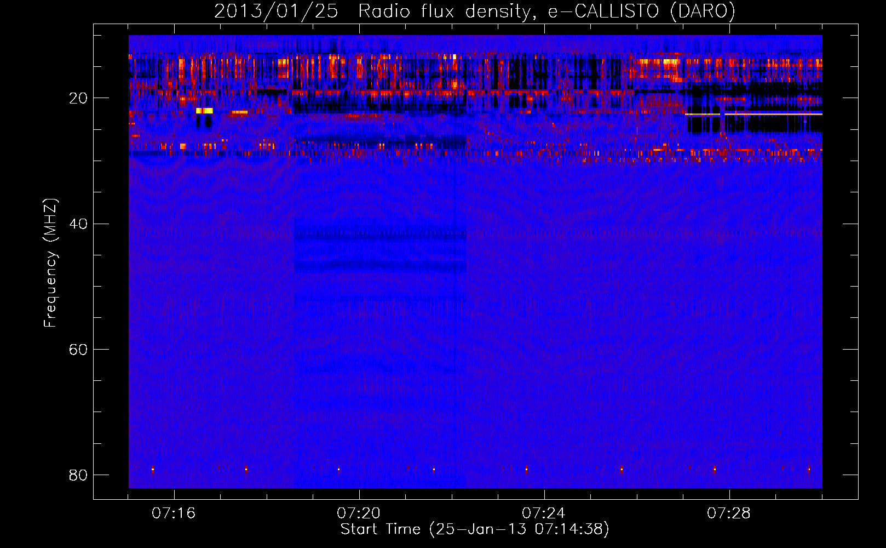Click the 60 frequency tick label

pyautogui.click(x=78, y=350)
